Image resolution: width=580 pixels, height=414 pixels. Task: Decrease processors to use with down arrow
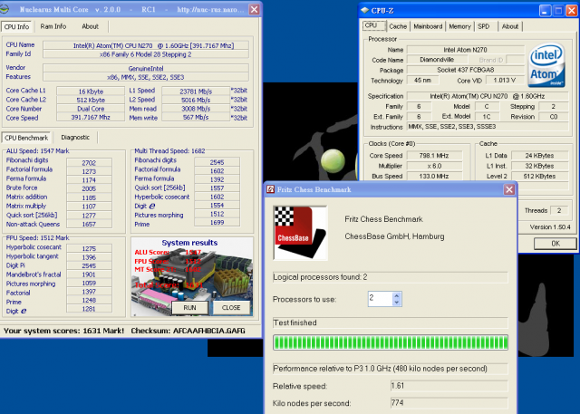tap(397, 302)
